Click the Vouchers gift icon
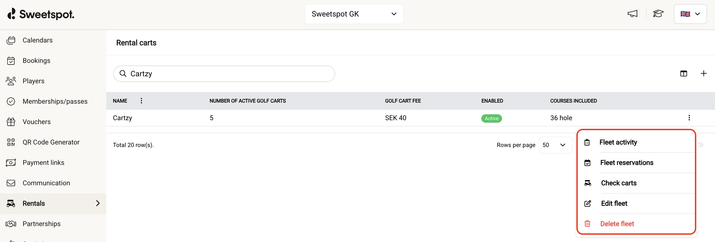This screenshot has height=242, width=715. click(11, 122)
